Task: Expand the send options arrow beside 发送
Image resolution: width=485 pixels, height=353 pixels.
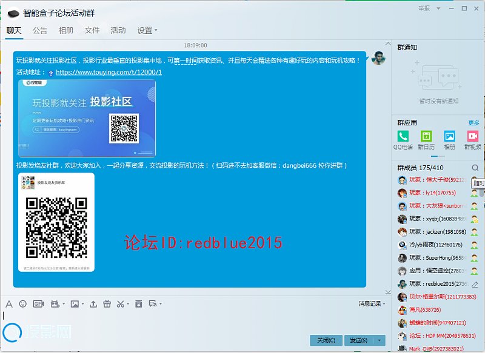Action: click(380, 340)
